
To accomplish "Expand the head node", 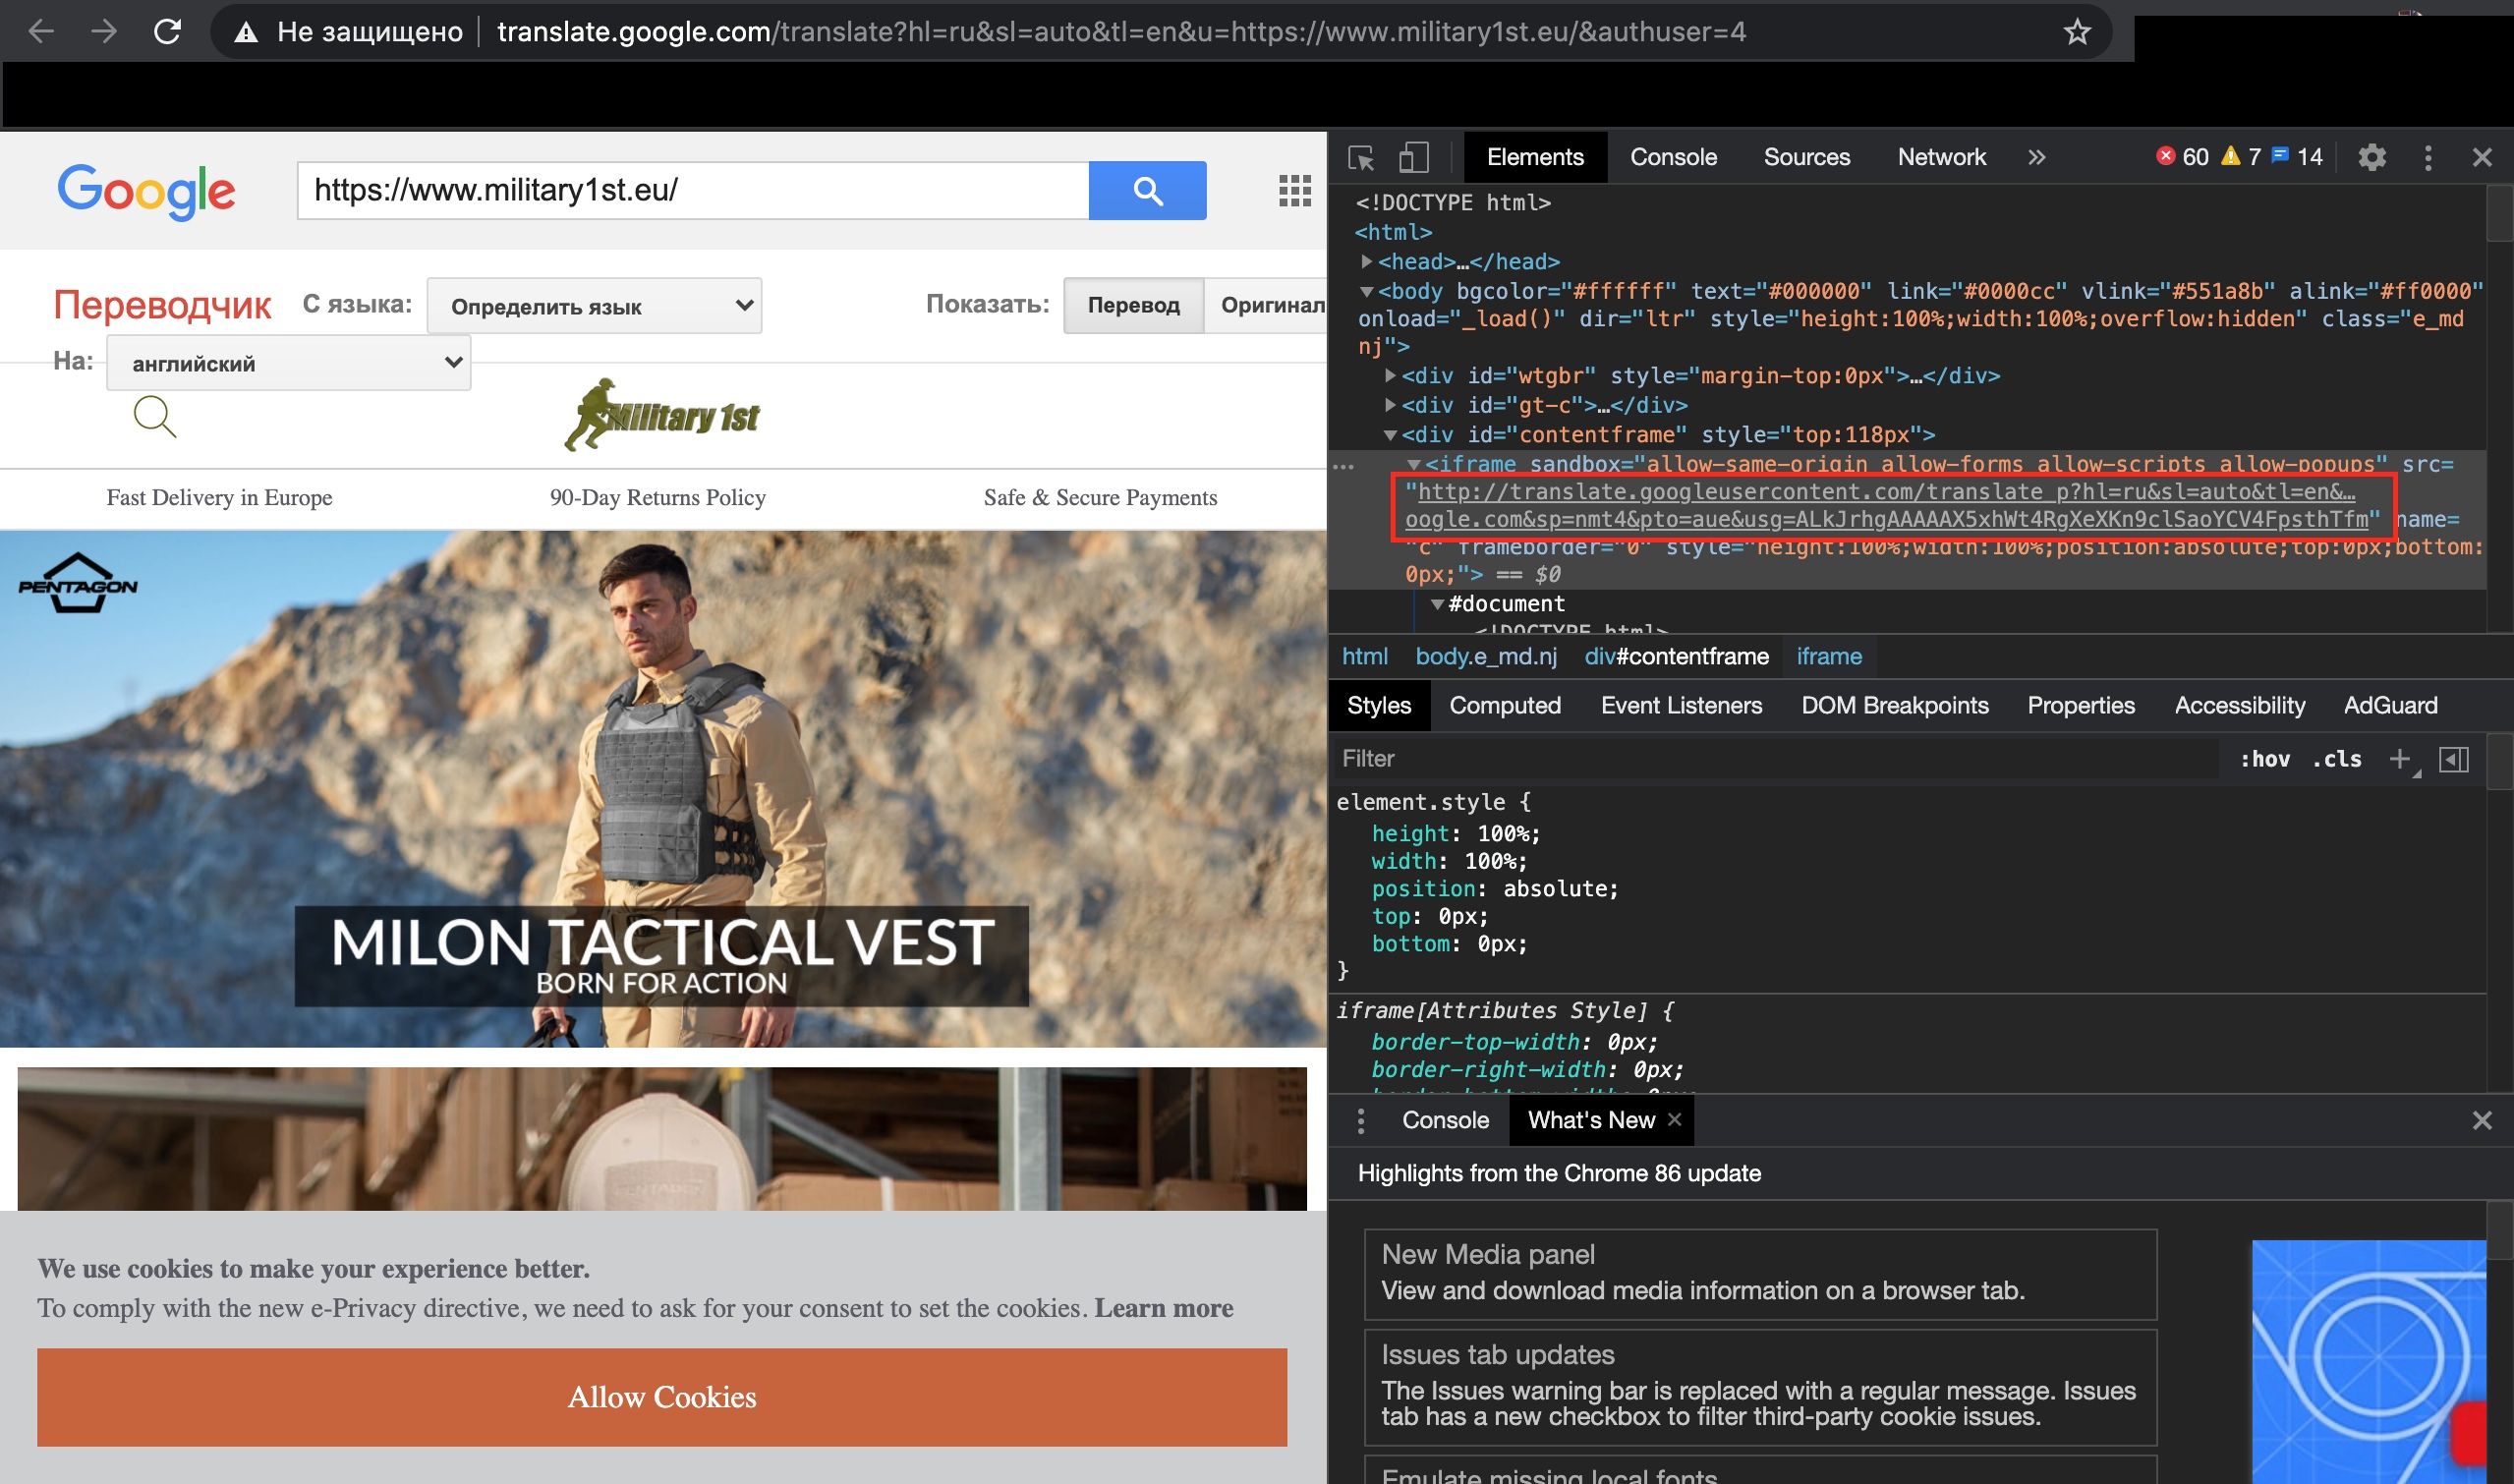I will click(1367, 261).
